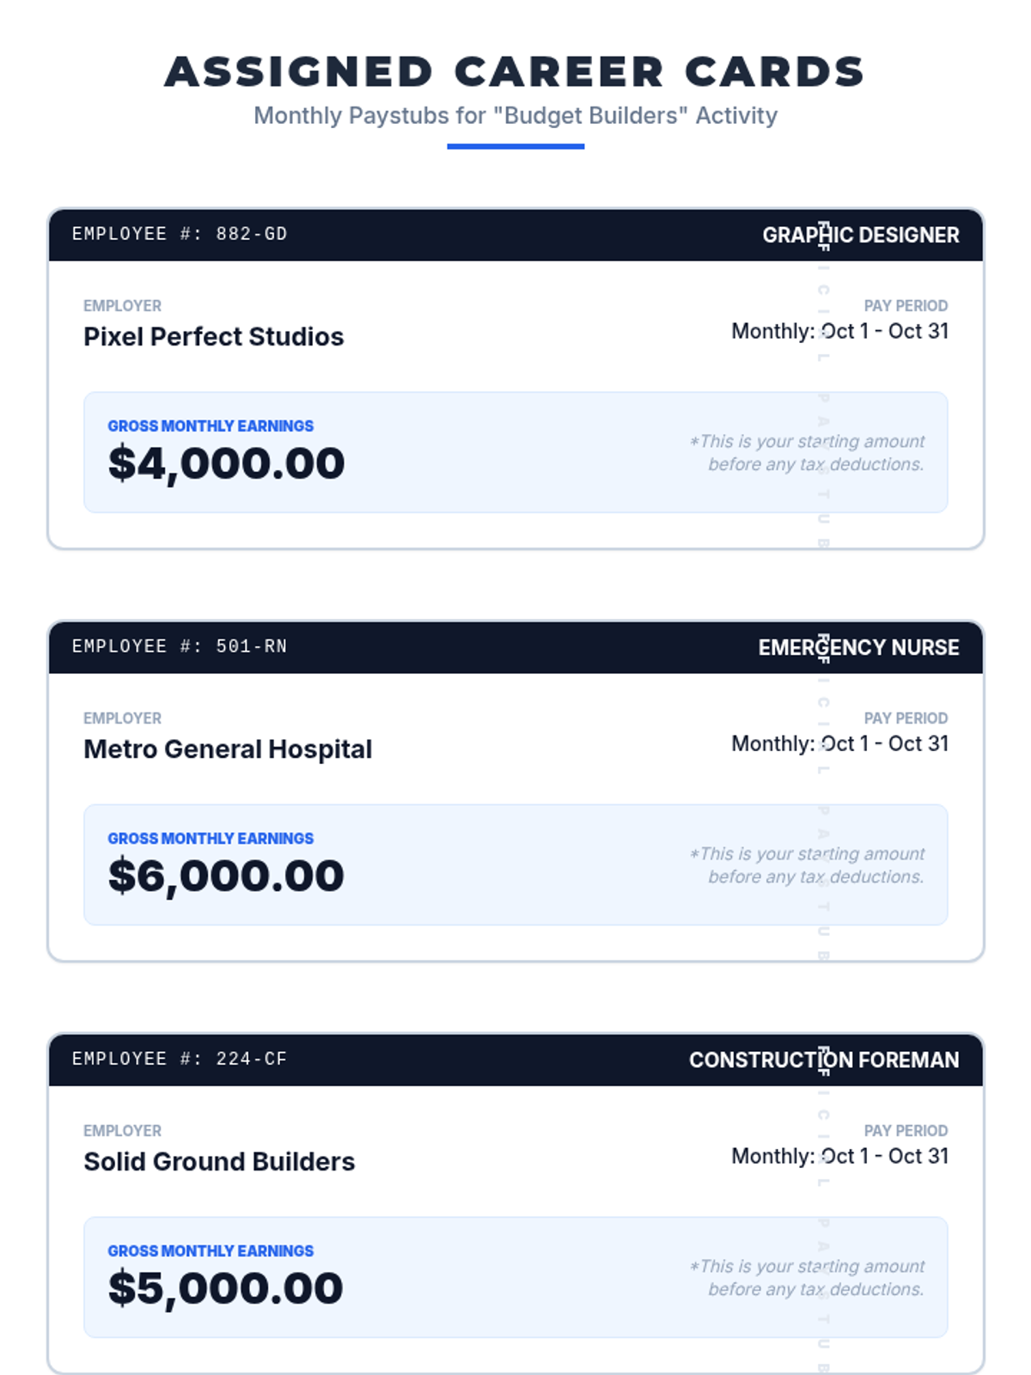The image size is (1031, 1375).
Task: Click the Emergency Nurse card title
Action: (858, 647)
